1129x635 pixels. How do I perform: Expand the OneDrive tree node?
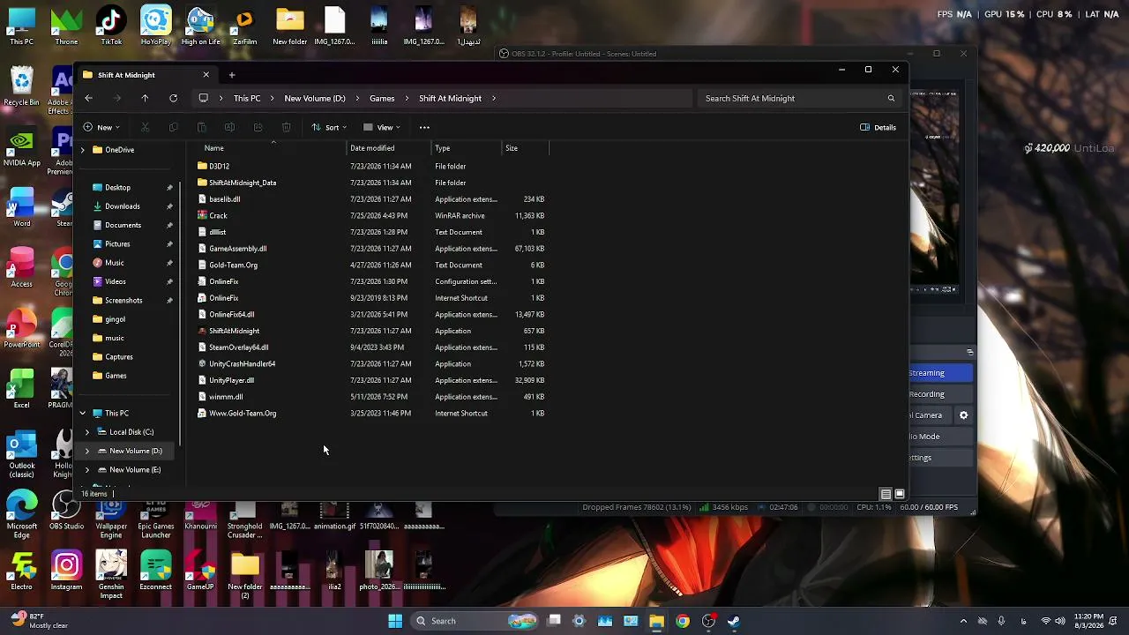point(83,150)
